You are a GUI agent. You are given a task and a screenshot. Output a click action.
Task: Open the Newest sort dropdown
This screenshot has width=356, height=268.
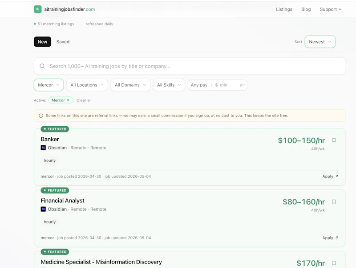[x=320, y=42]
